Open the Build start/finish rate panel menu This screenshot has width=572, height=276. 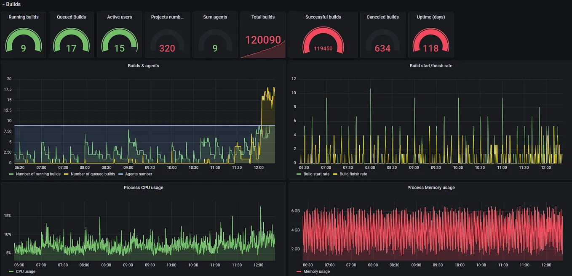point(430,66)
